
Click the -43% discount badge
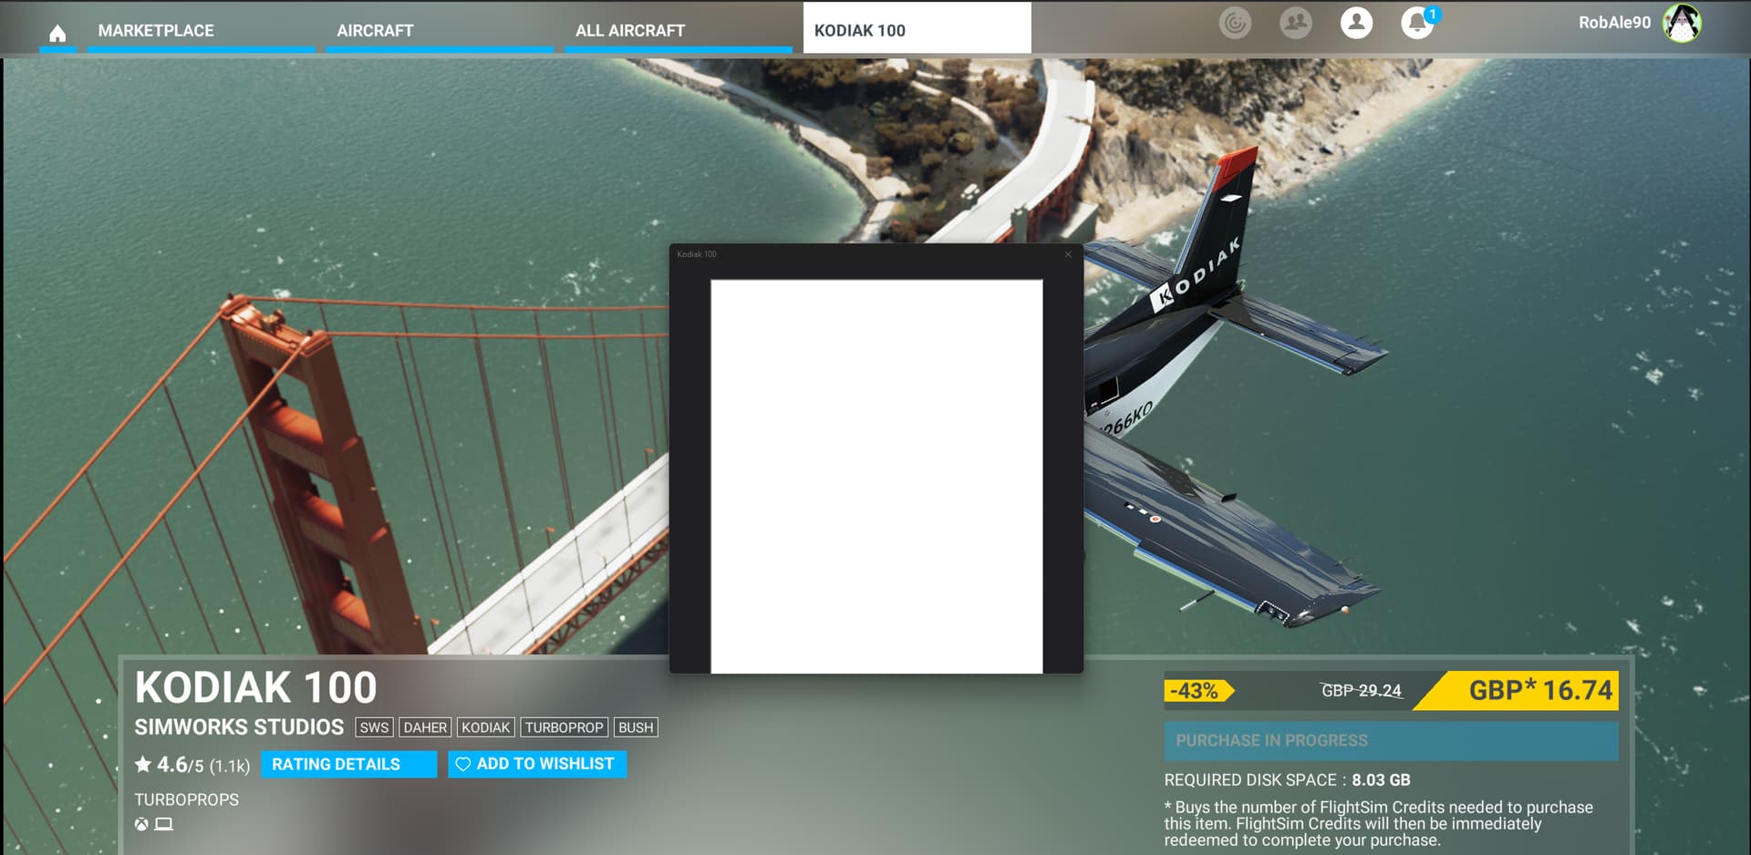tap(1197, 691)
